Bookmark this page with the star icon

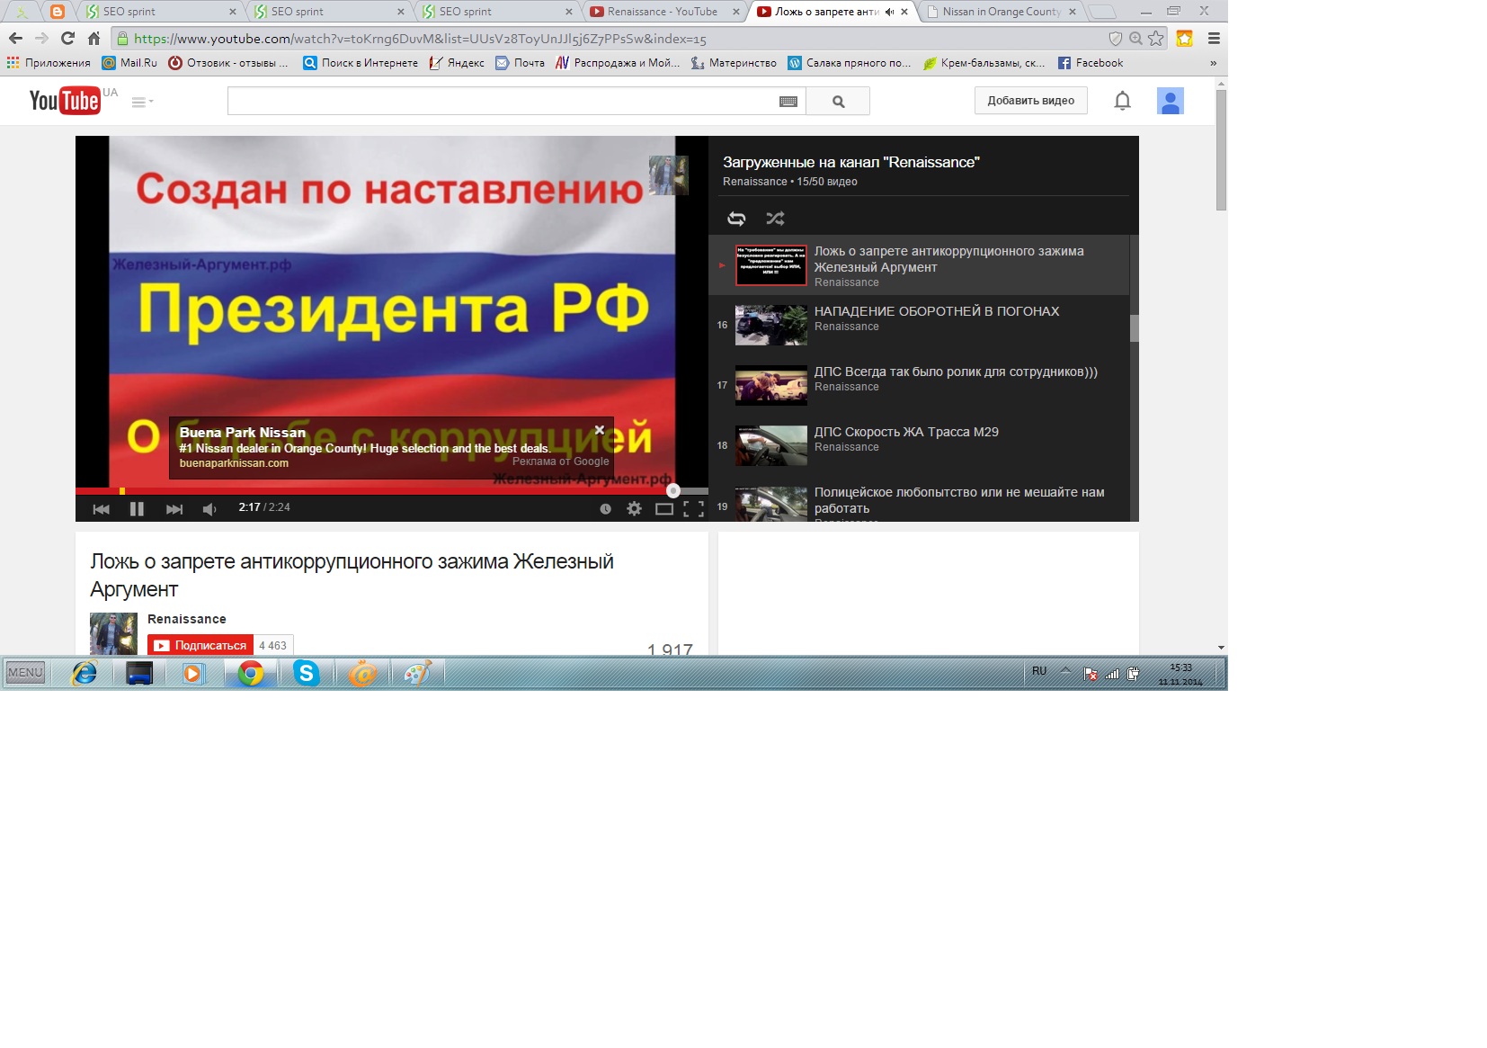[1156, 39]
